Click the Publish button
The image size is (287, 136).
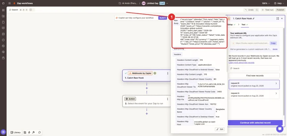point(280,10)
